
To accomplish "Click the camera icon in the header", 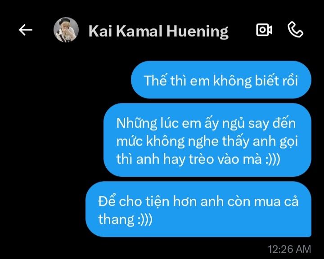I will point(264,30).
